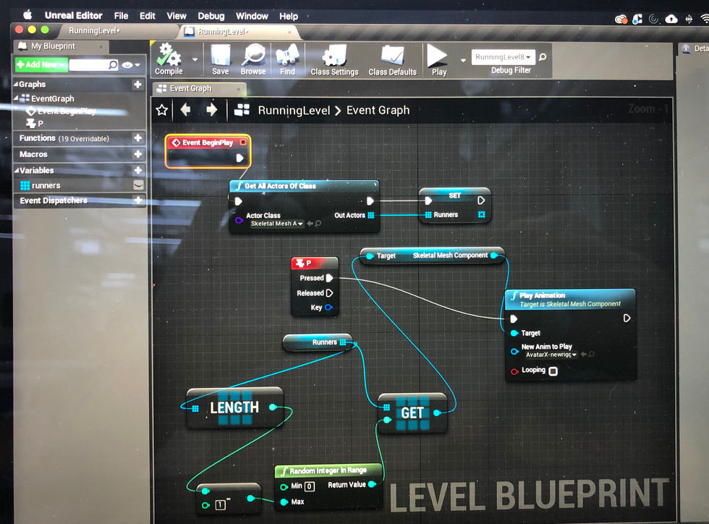The width and height of the screenshot is (709, 524).
Task: Click the My Blueprint search magnifier icon
Action: [x=113, y=64]
